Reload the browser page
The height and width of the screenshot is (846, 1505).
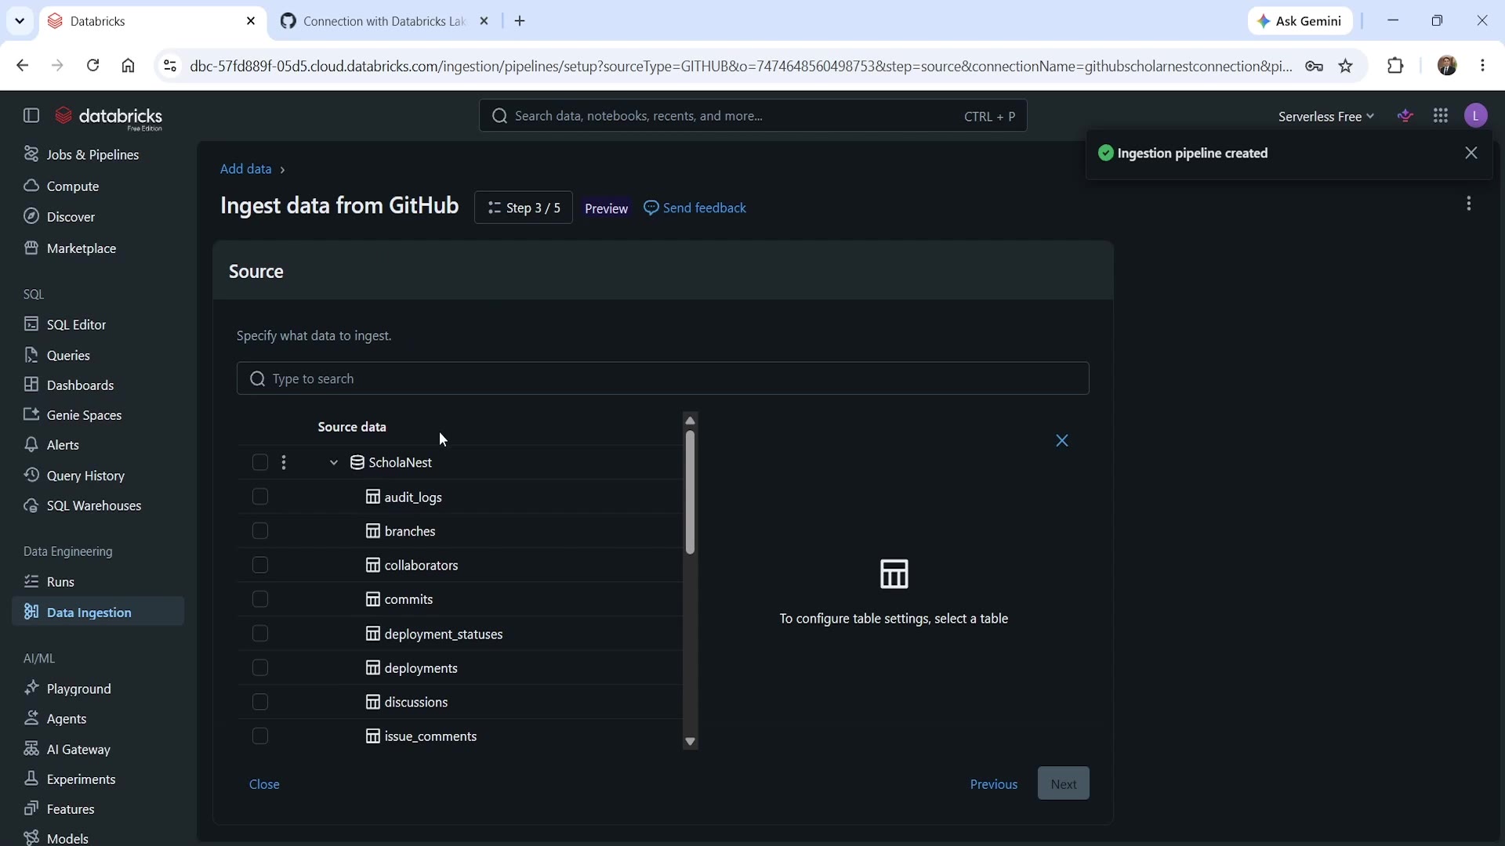point(92,66)
